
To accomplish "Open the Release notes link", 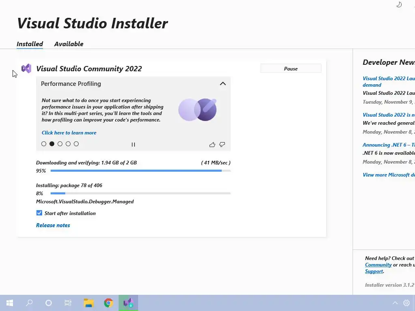I will click(x=53, y=225).
